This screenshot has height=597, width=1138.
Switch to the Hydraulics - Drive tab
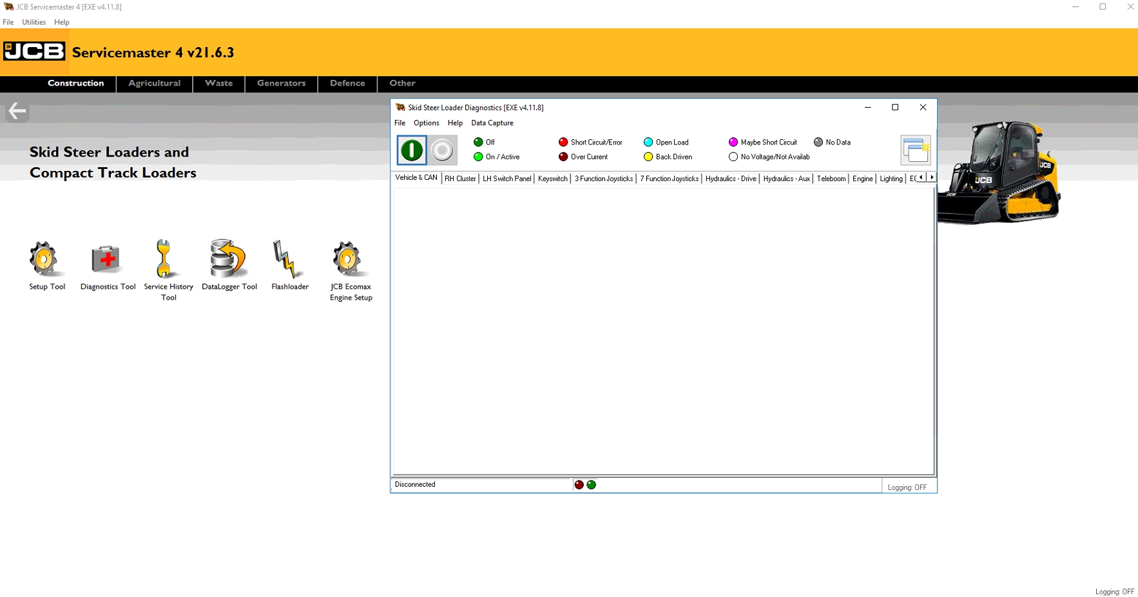730,179
